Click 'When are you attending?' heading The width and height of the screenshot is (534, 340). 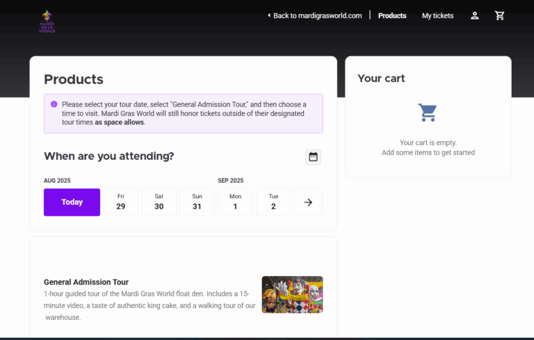[109, 156]
